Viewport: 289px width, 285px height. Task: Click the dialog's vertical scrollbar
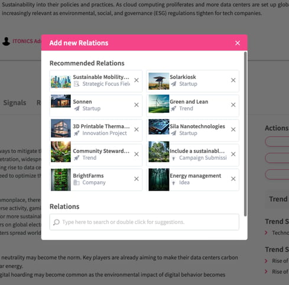245,134
